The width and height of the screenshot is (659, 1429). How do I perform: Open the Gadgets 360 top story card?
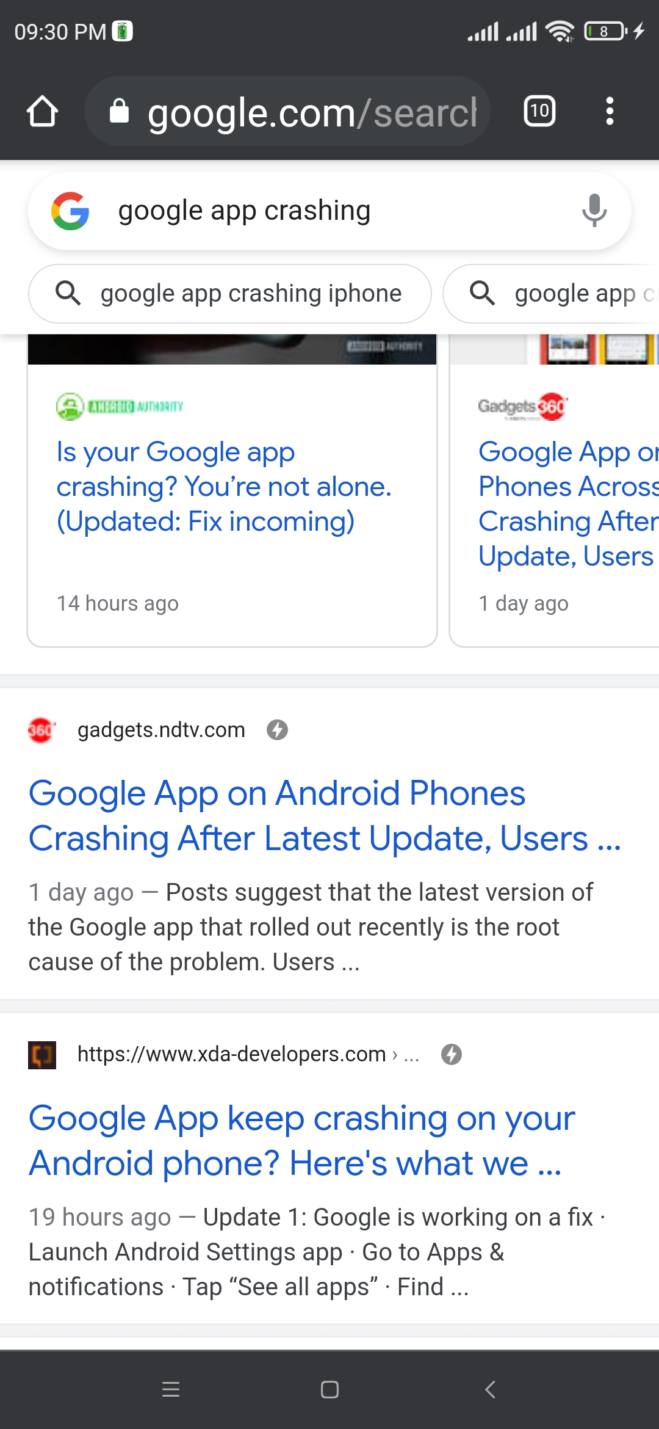tap(554, 490)
